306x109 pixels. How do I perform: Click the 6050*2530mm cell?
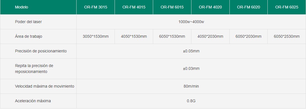tap(287, 36)
